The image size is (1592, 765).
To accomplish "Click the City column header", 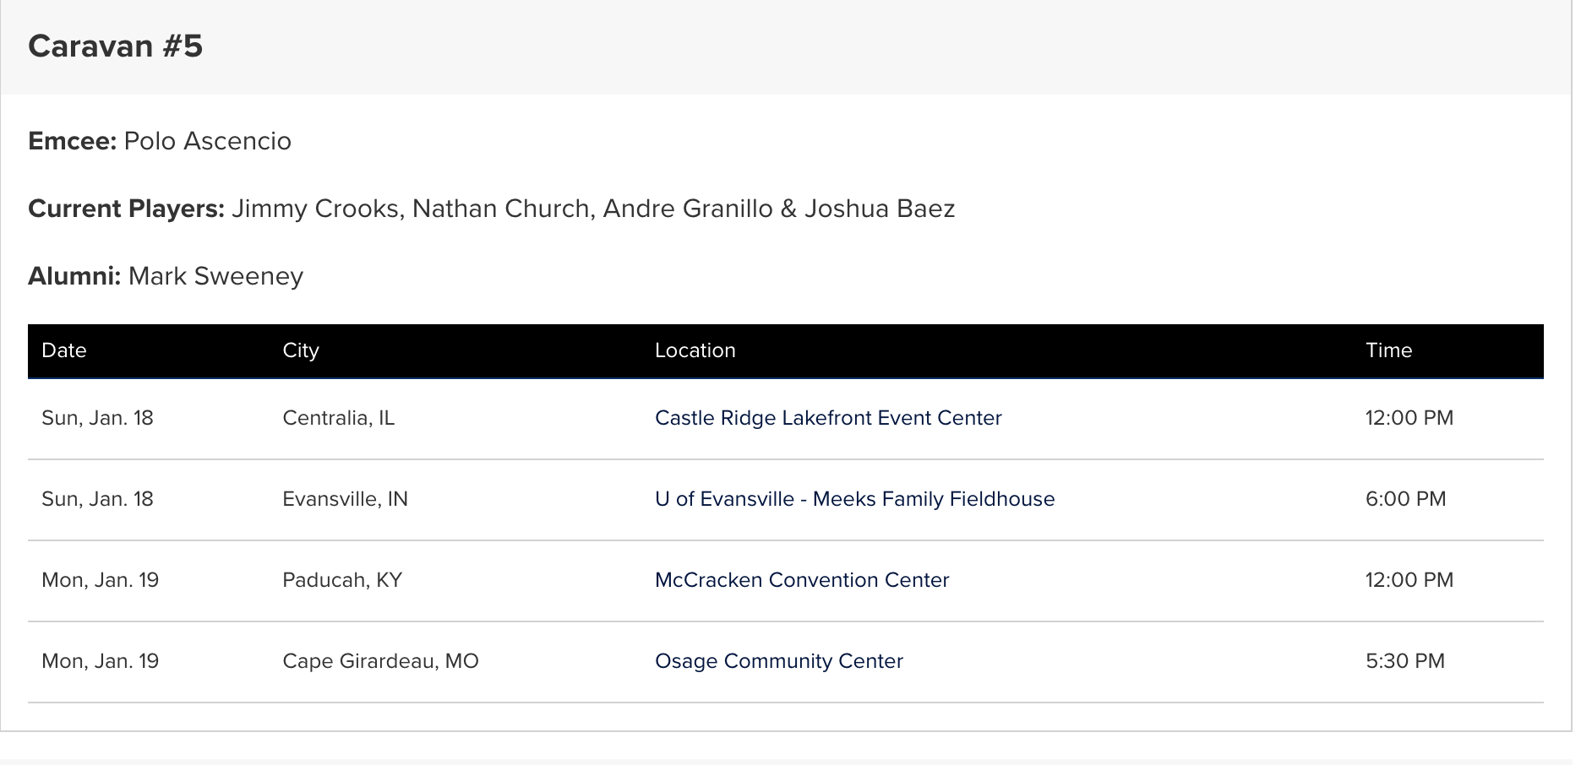I will coord(301,350).
